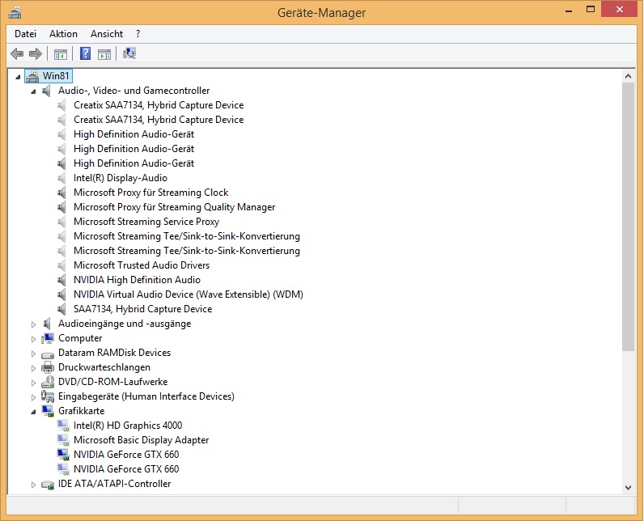Close the Geräte-Manager window
The width and height of the screenshot is (644, 521).
[x=620, y=10]
